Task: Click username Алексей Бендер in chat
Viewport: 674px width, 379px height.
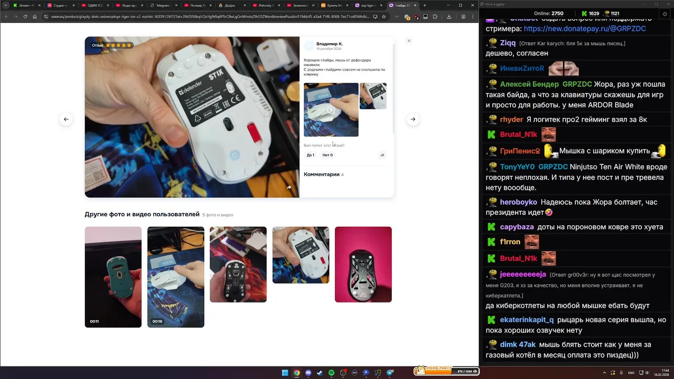Action: [529, 84]
